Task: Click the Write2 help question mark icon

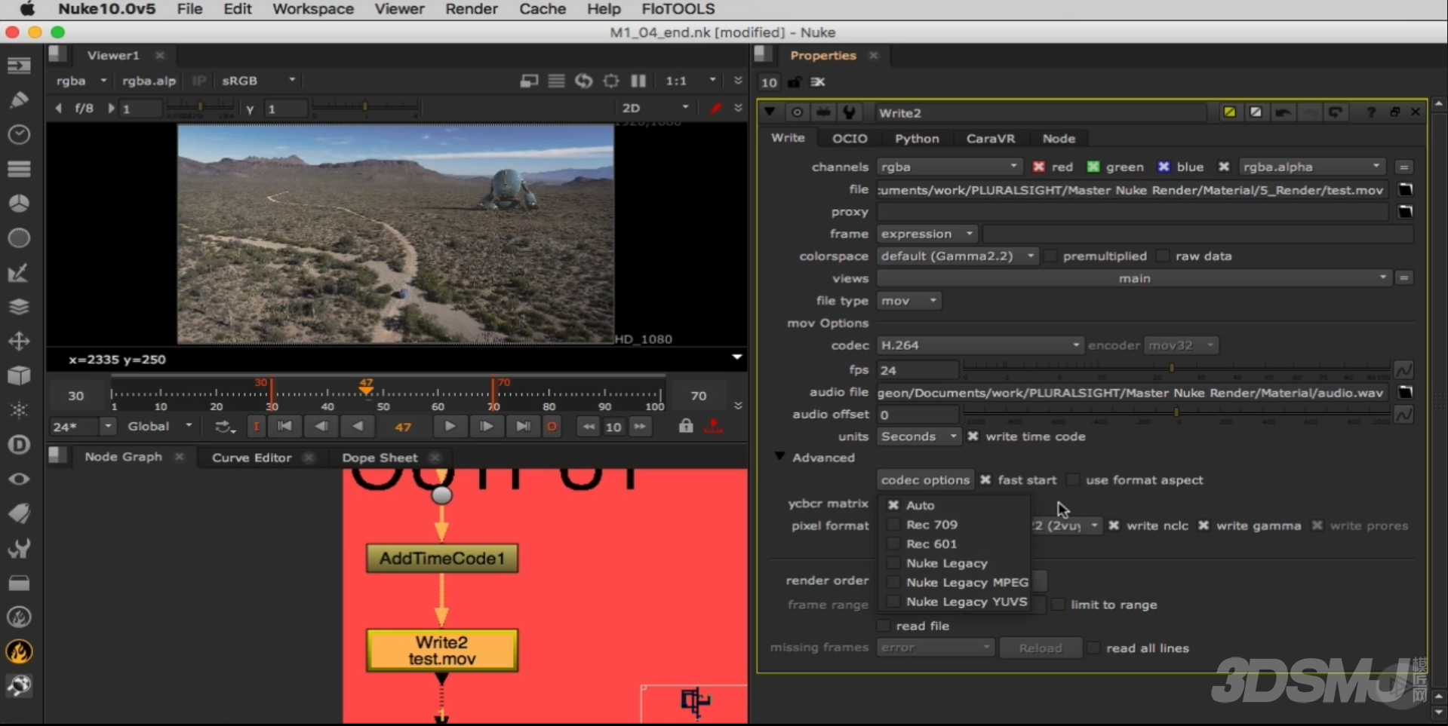Action: coord(1371,112)
